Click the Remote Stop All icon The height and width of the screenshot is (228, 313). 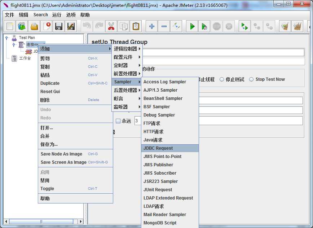(257, 26)
